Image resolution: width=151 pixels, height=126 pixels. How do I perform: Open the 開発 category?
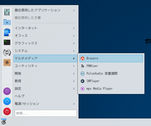pyautogui.click(x=45, y=74)
